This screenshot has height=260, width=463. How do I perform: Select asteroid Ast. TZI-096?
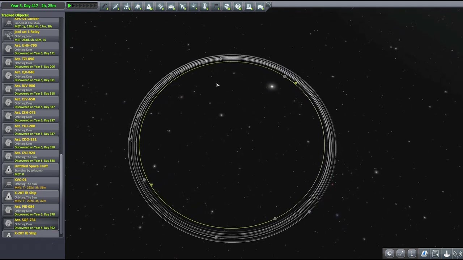31,62
